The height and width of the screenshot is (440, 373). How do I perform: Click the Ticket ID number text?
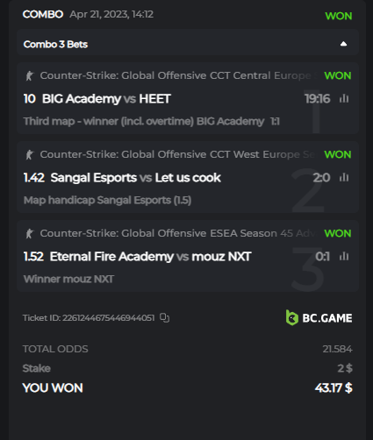pyautogui.click(x=109, y=318)
